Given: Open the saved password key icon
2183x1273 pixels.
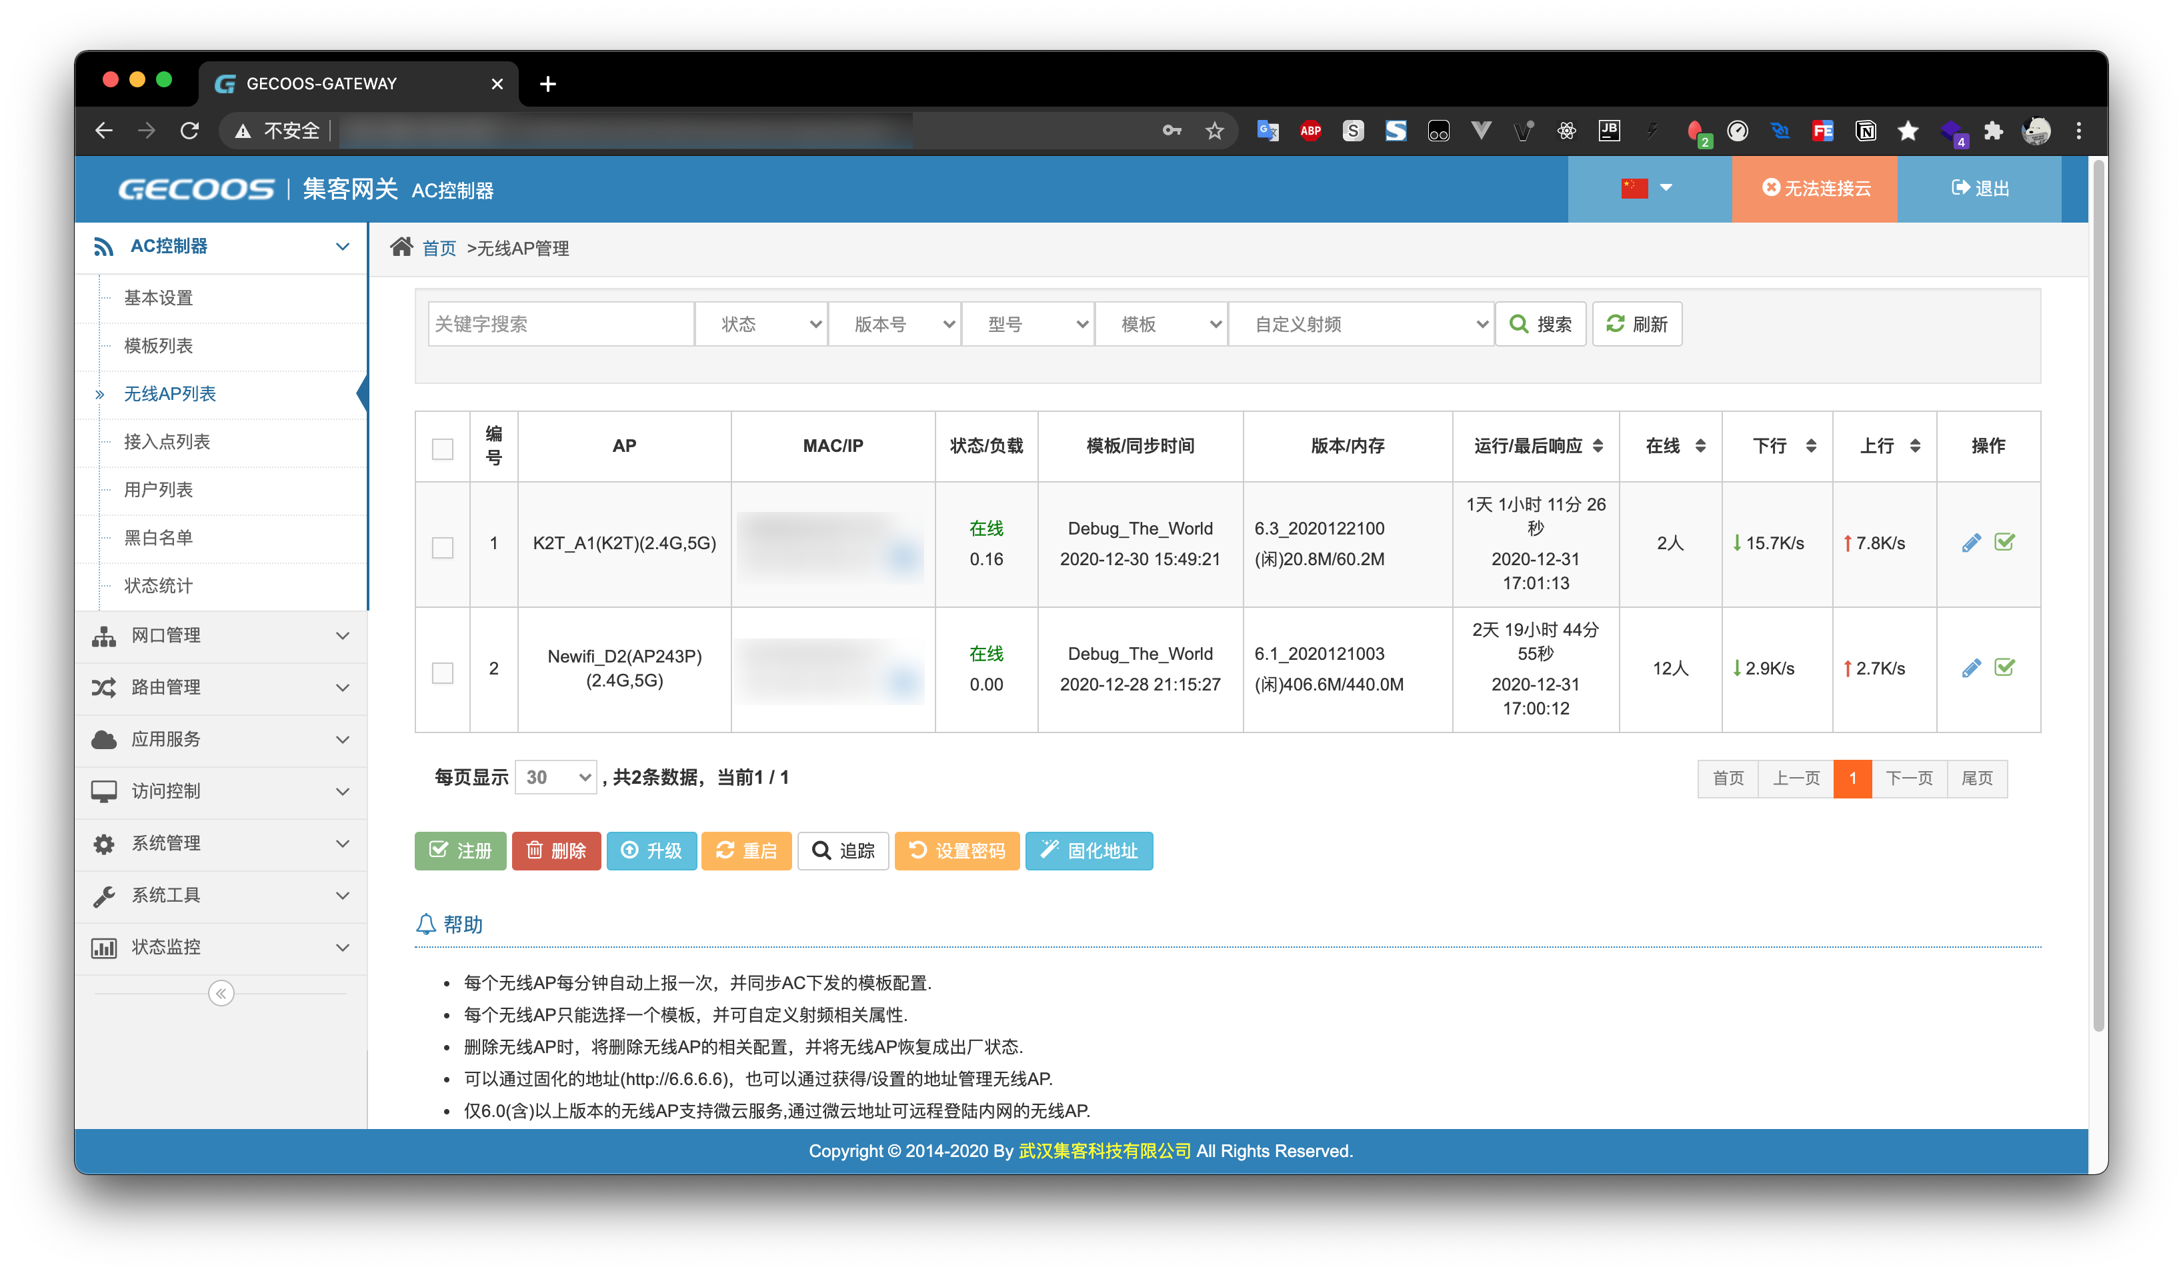Looking at the screenshot, I should coord(1172,131).
